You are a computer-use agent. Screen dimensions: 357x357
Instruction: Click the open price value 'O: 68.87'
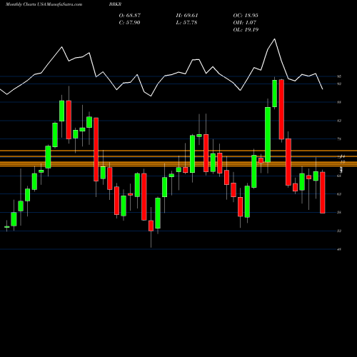(130, 16)
